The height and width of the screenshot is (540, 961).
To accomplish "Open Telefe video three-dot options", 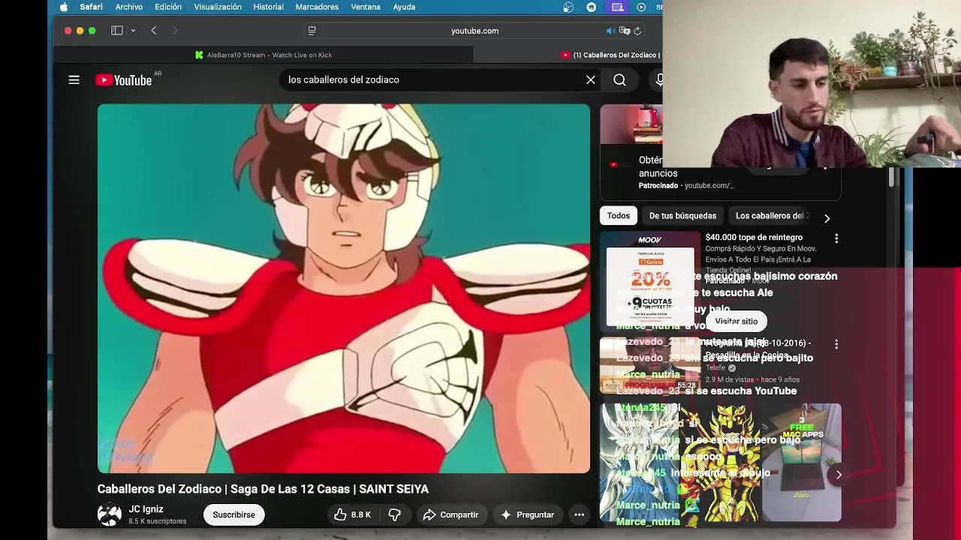I will pyautogui.click(x=836, y=344).
